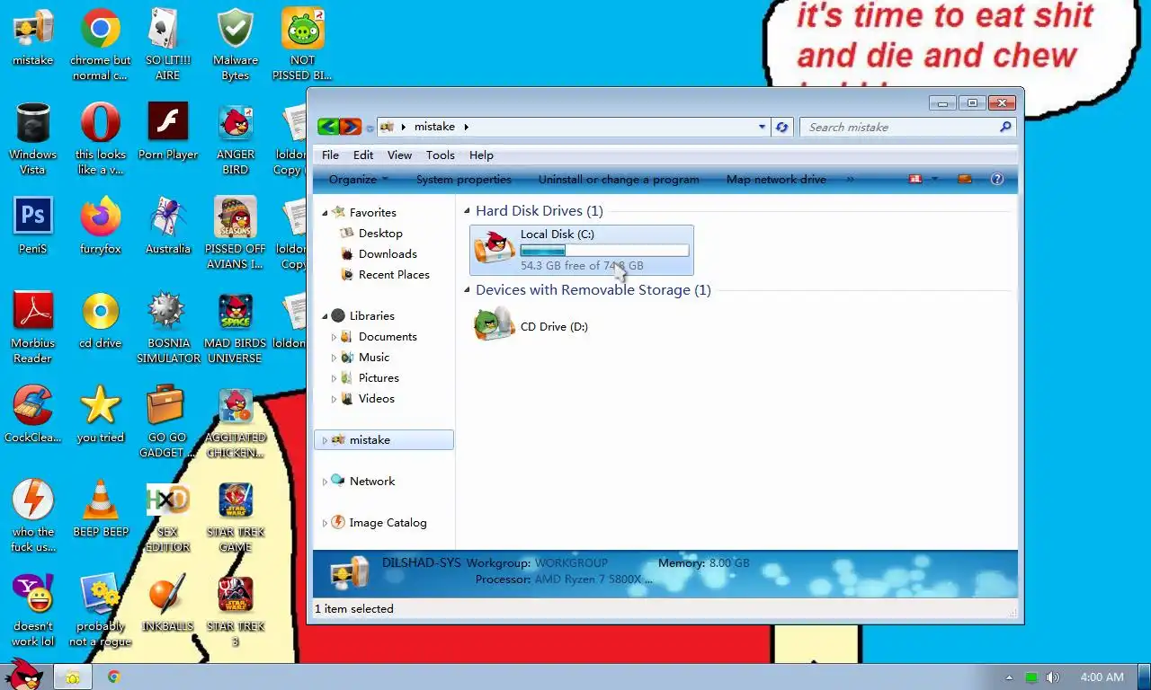Click the search magnifier icon

(x=1005, y=127)
